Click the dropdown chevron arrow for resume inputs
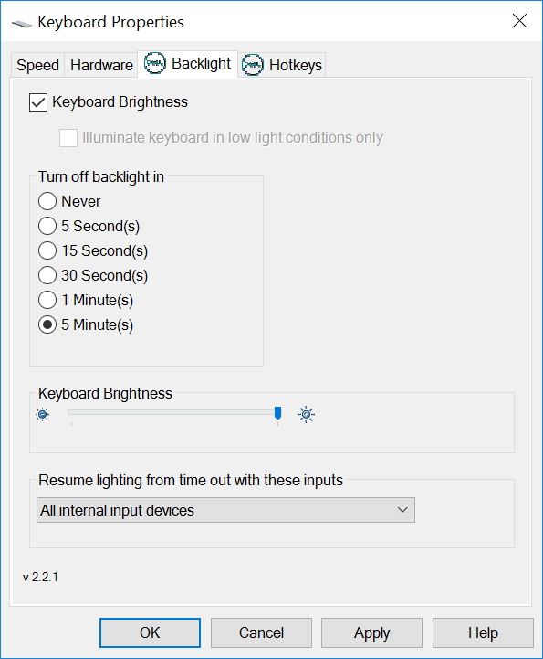543x659 pixels. (402, 510)
